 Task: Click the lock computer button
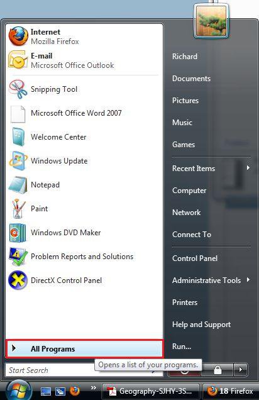coord(218,369)
